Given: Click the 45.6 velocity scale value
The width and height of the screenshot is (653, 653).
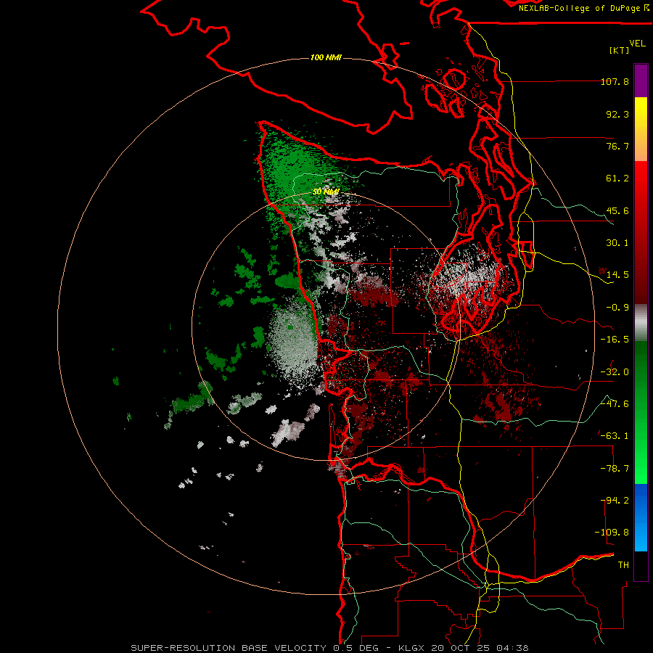Looking at the screenshot, I should [x=617, y=210].
